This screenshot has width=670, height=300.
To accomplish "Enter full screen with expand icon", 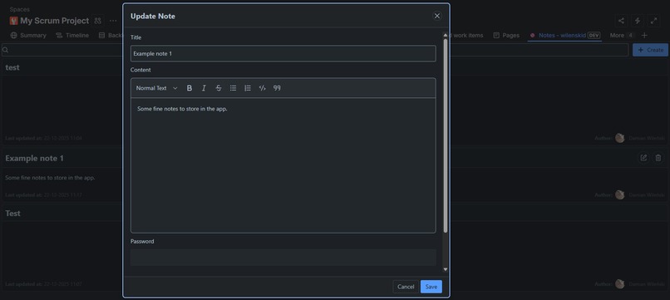I will coord(653,21).
